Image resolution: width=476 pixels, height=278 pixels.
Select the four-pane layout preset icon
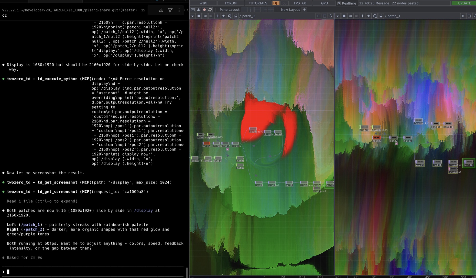click(x=270, y=9)
